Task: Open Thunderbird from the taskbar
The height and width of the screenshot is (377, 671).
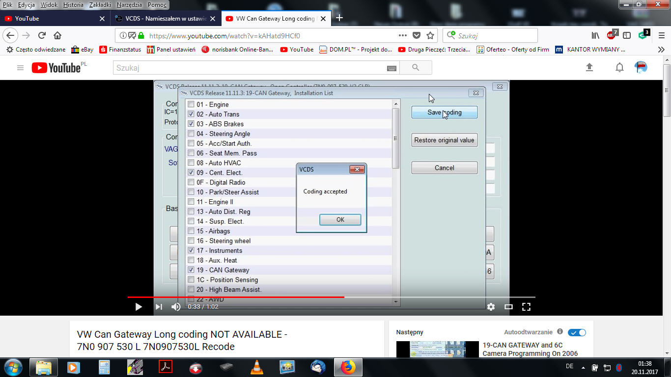Action: click(318, 367)
